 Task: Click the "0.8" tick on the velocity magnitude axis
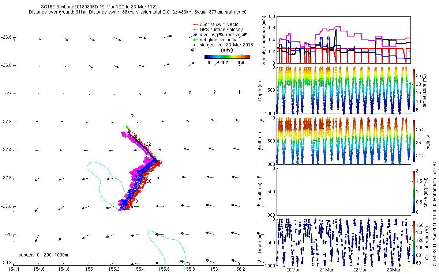point(271,16)
